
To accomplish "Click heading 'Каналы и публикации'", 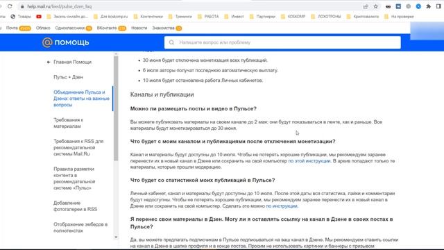I will pos(162,94).
